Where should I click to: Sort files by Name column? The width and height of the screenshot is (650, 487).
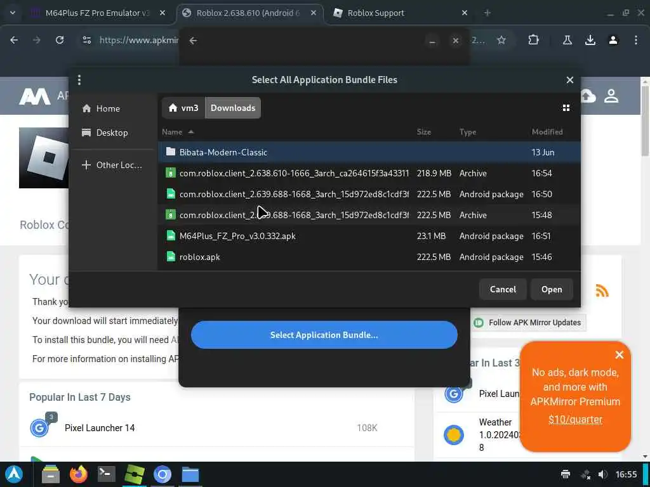[x=178, y=132]
